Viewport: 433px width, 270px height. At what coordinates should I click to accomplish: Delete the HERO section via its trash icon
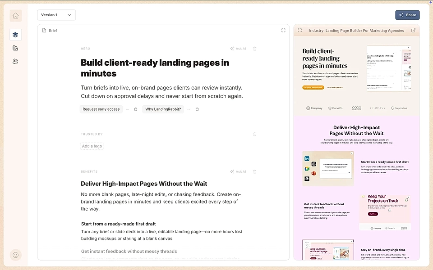(x=255, y=49)
